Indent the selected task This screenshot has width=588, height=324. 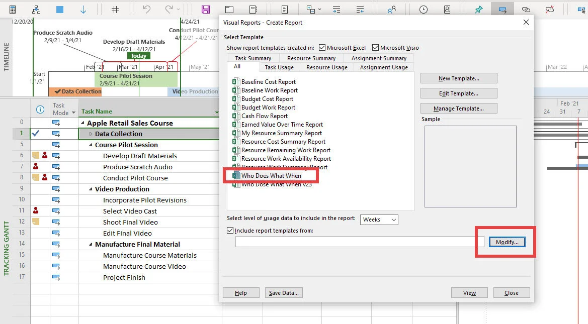coord(337,10)
